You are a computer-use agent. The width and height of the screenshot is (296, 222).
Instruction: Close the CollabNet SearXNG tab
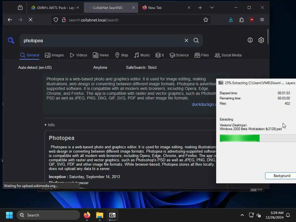pos(134,8)
